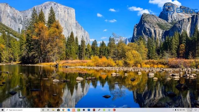Switch to the Chrome taskbar app
This screenshot has height=112, width=199.
(63, 110)
